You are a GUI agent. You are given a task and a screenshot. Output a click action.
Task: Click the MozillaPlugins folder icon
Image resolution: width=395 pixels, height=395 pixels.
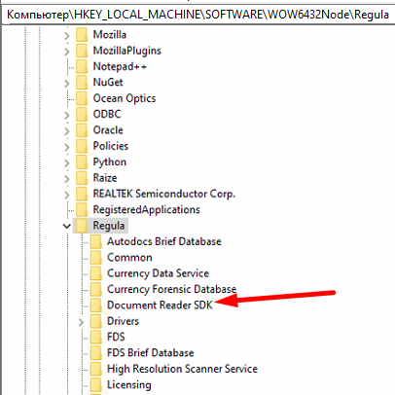click(82, 51)
